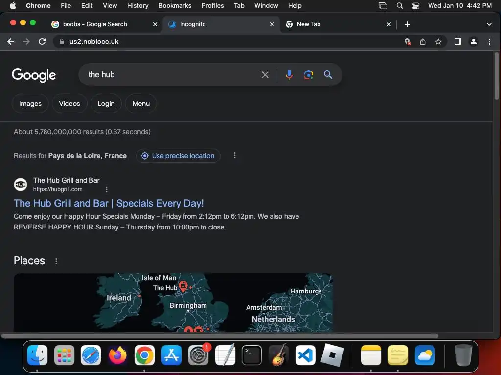
Task: Click the Google logo
Action: coord(34,75)
